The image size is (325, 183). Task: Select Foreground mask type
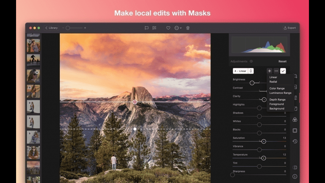276,104
